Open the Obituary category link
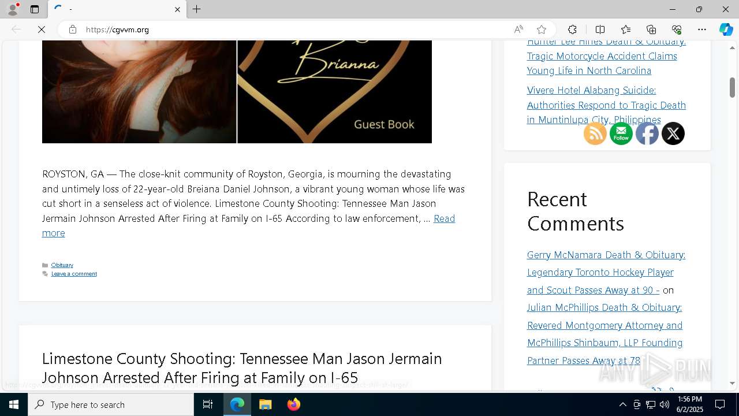Viewport: 739px width, 416px height. click(x=62, y=265)
